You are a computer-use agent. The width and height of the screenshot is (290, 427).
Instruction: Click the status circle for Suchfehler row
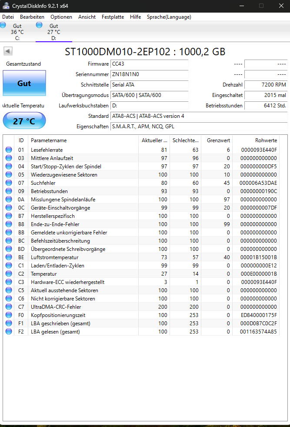(9, 183)
